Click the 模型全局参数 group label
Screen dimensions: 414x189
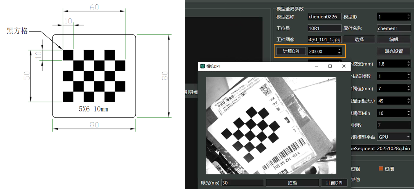[x=290, y=9]
